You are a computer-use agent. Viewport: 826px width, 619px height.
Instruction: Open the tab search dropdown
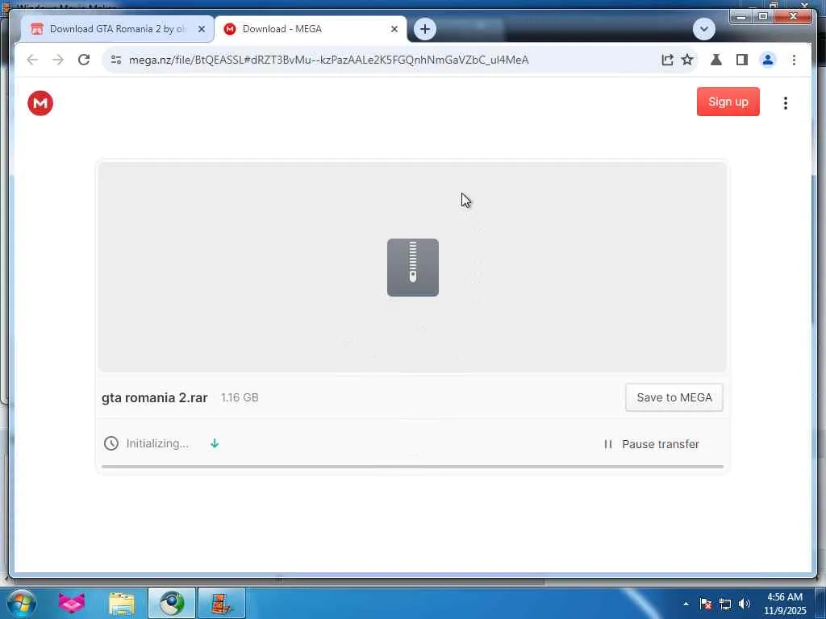click(703, 29)
